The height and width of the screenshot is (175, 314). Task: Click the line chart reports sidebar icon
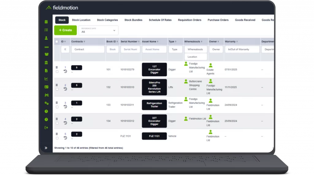tap(46, 79)
